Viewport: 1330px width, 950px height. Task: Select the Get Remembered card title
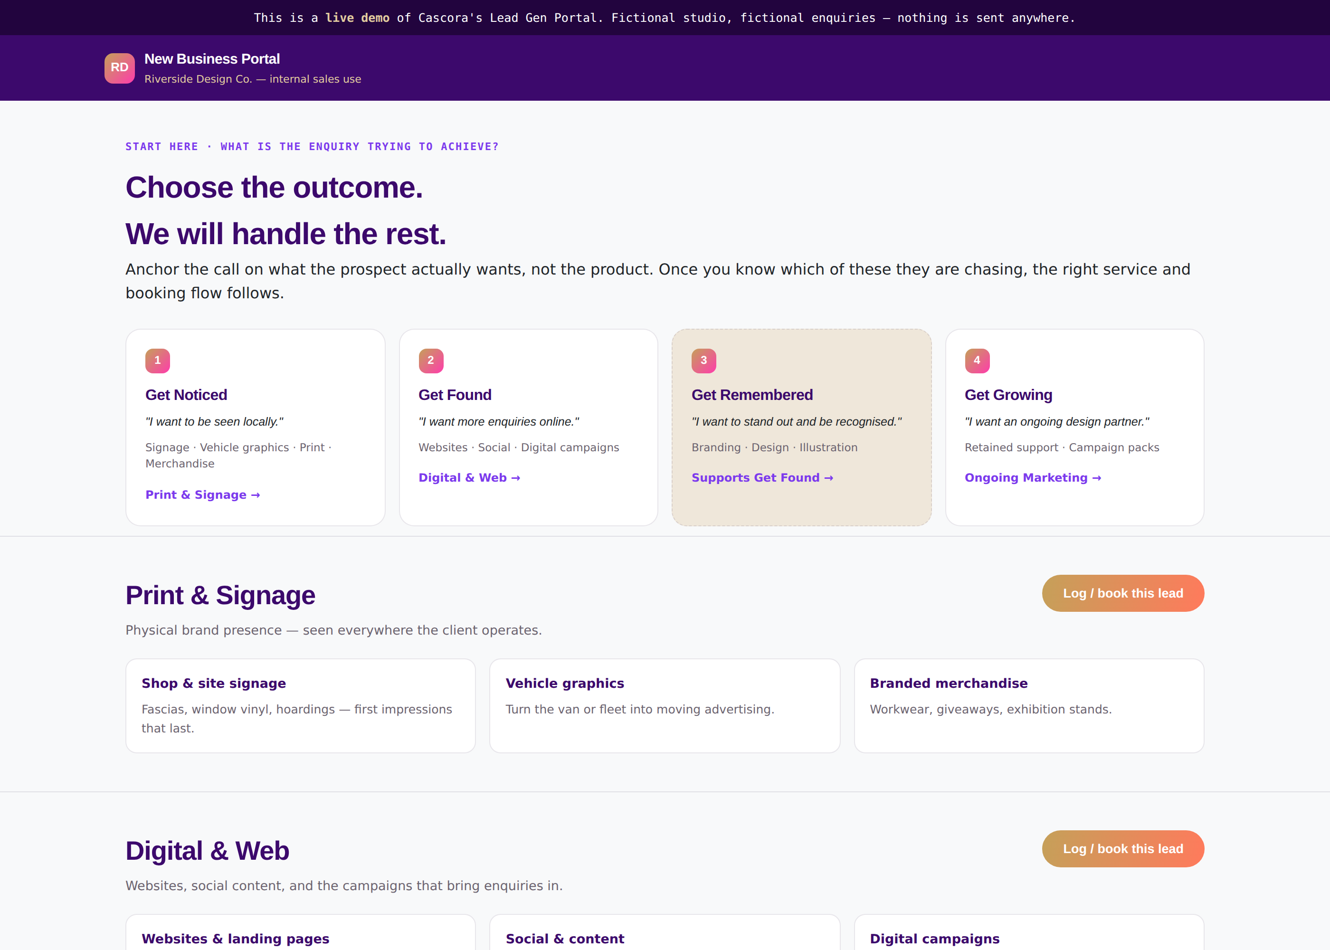point(752,395)
